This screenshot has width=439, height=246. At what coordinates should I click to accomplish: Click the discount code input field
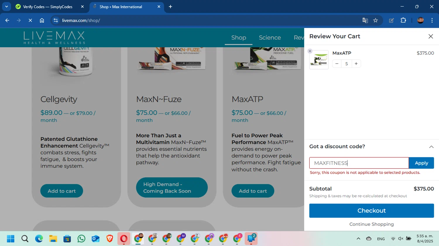359,163
